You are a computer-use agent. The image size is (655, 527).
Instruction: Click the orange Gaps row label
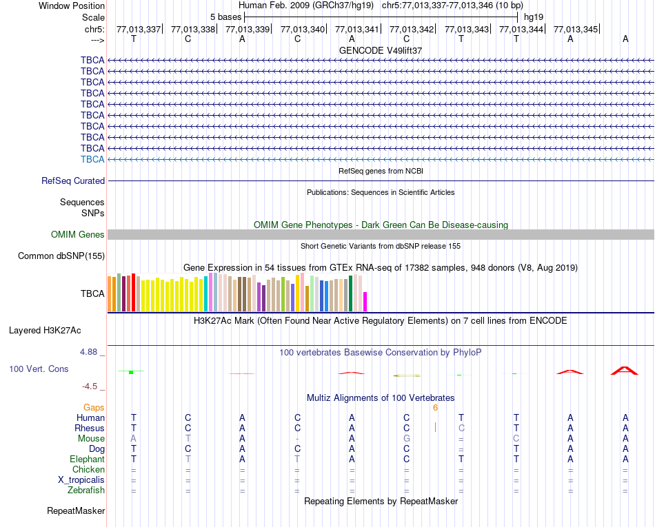(94, 407)
